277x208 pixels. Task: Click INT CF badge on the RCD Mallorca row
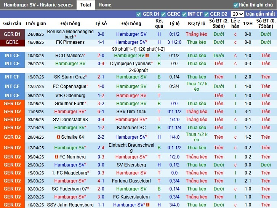point(12,56)
